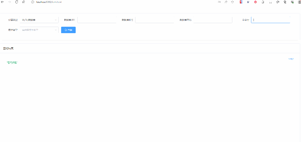Viewport: 301px width, 142px height.
Task: Go back to the previous page
Action: point(2,2)
